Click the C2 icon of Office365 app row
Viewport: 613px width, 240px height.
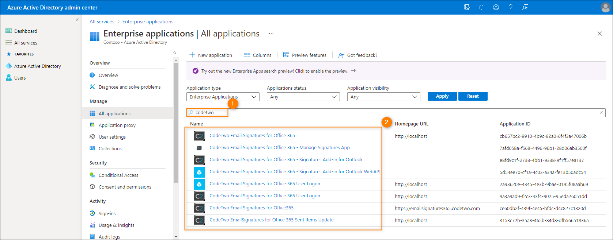coord(199,208)
